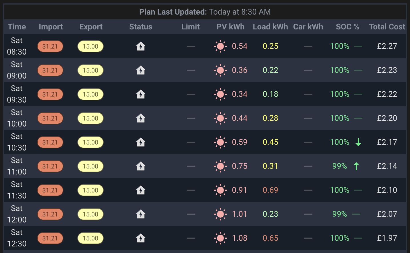Image resolution: width=410 pixels, height=253 pixels.
Task: Select the SOC % column header
Action: coord(347,27)
